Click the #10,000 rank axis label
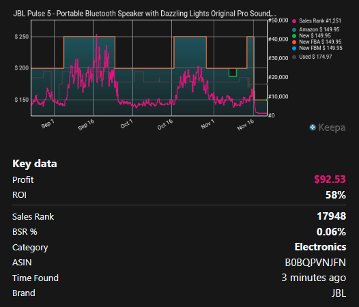This screenshot has width=359, height=307. (278, 97)
